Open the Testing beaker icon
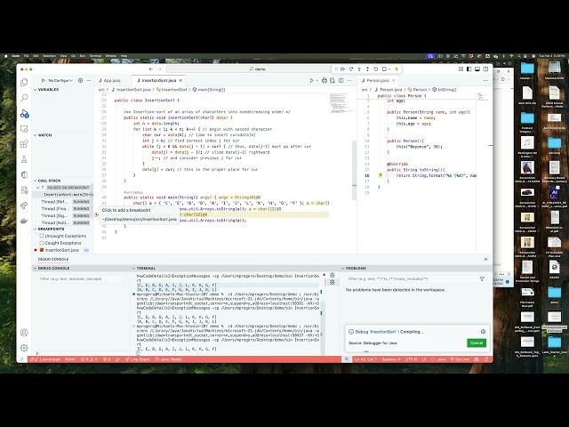The width and height of the screenshot is (569, 427). [x=24, y=159]
